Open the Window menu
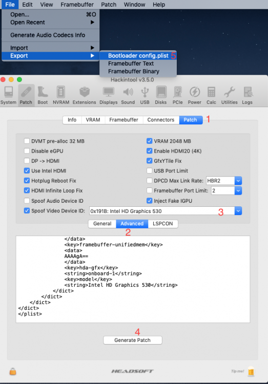This screenshot has height=384, width=268. 134,5
